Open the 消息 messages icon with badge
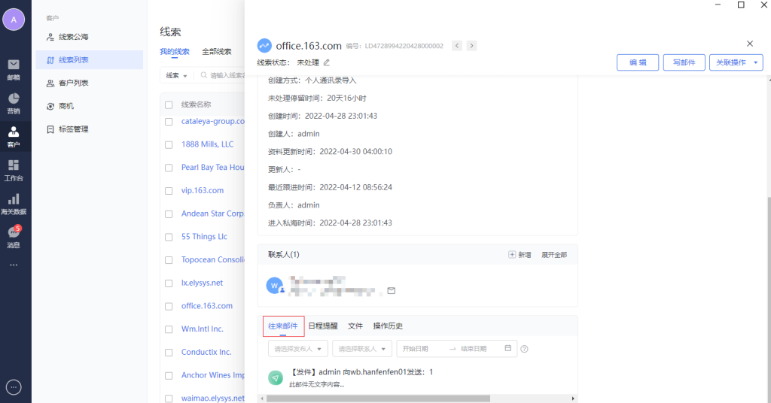Image resolution: width=771 pixels, height=403 pixels. [14, 235]
